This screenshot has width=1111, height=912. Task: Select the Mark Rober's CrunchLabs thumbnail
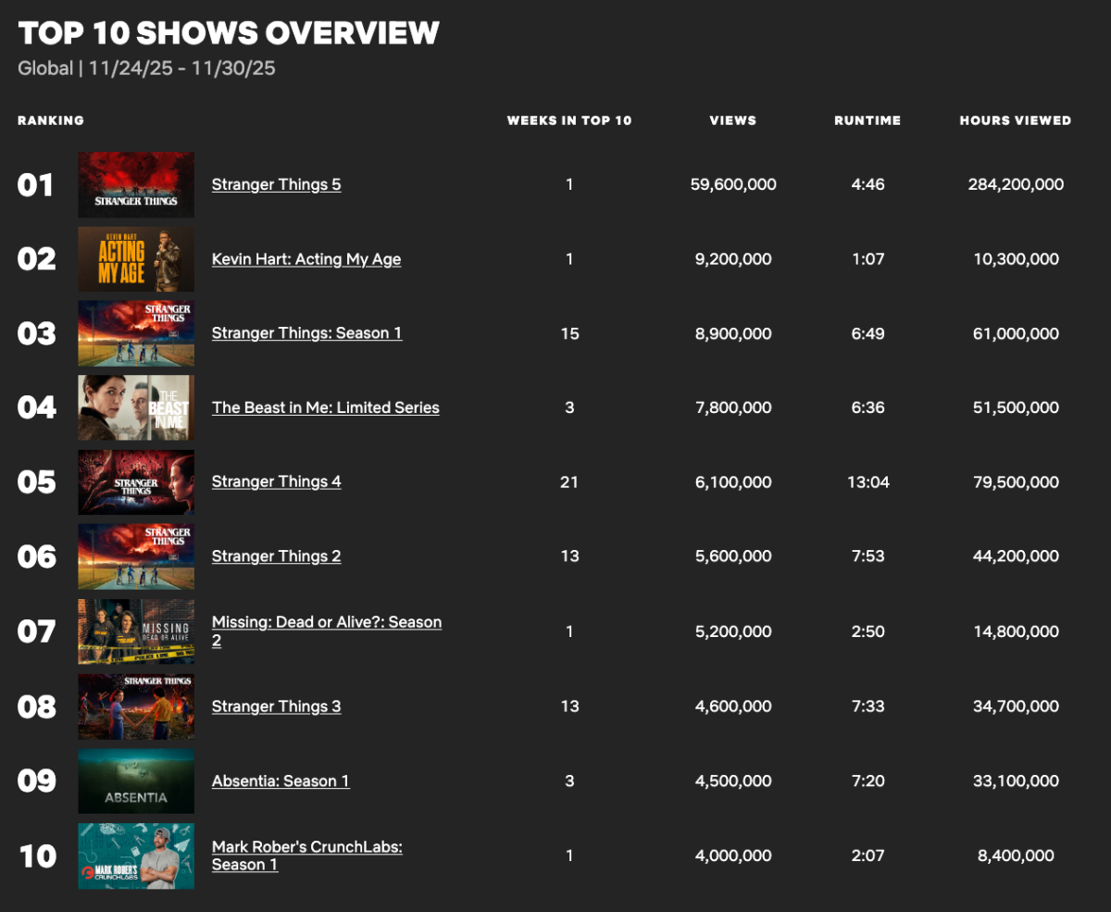point(136,856)
